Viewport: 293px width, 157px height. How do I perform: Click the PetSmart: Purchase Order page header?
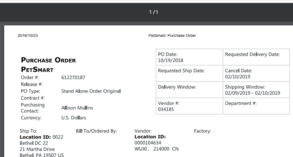pyautogui.click(x=172, y=36)
